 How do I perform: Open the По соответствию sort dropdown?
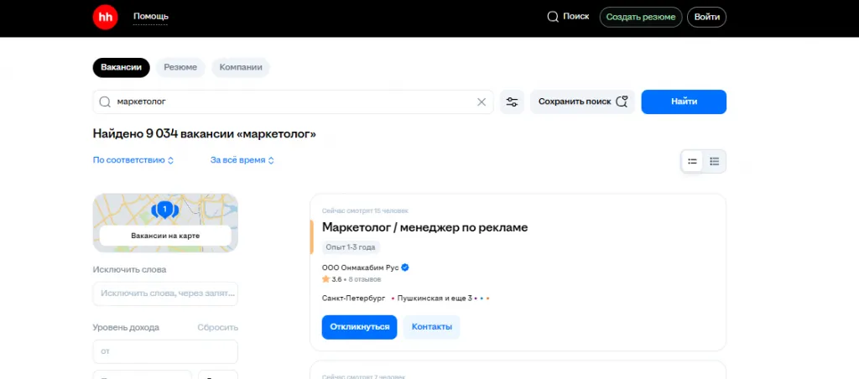coord(133,160)
